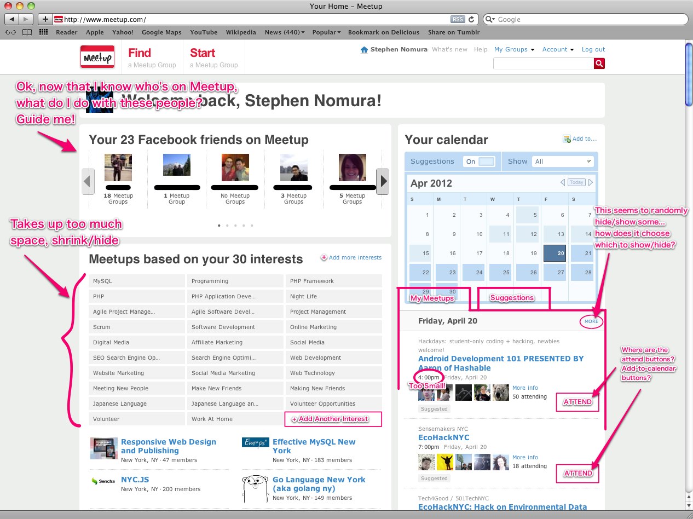Click the Meetup logo icon
This screenshot has height=519, width=693.
pos(97,57)
